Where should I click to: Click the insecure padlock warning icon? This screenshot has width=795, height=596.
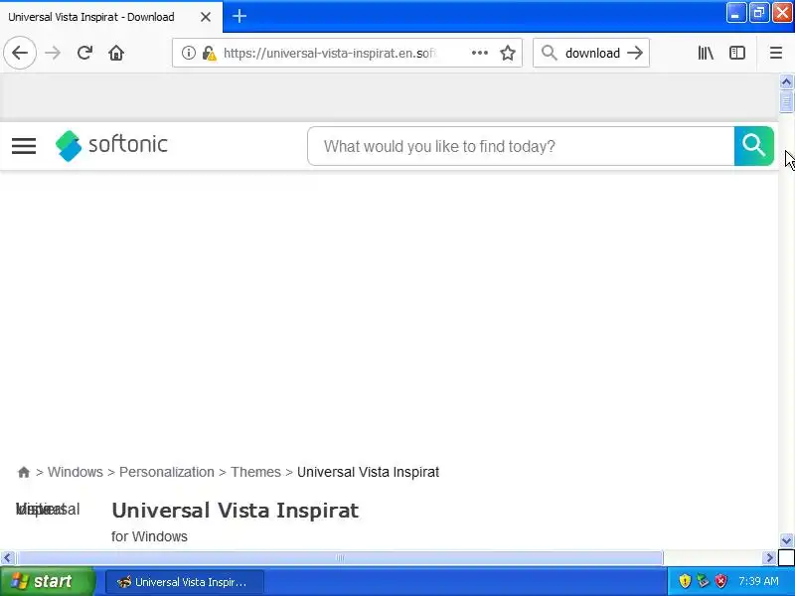pyautogui.click(x=209, y=53)
